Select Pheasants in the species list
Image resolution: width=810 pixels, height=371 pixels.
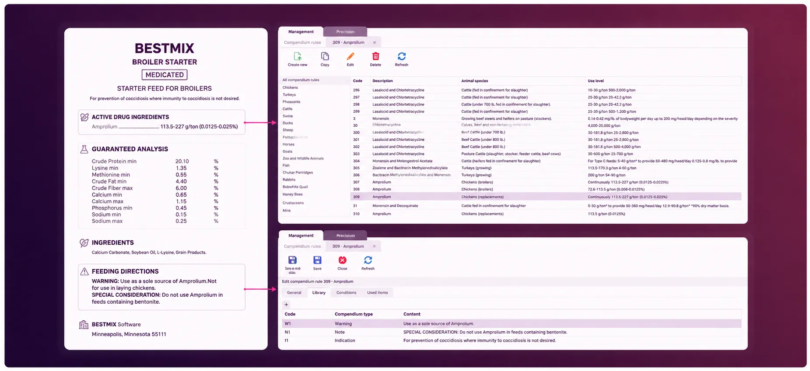[291, 102]
